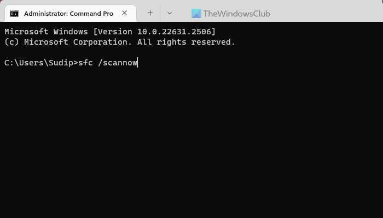Click the blank line between copyright and prompt
Screen dimensions: 383x218
191,52
